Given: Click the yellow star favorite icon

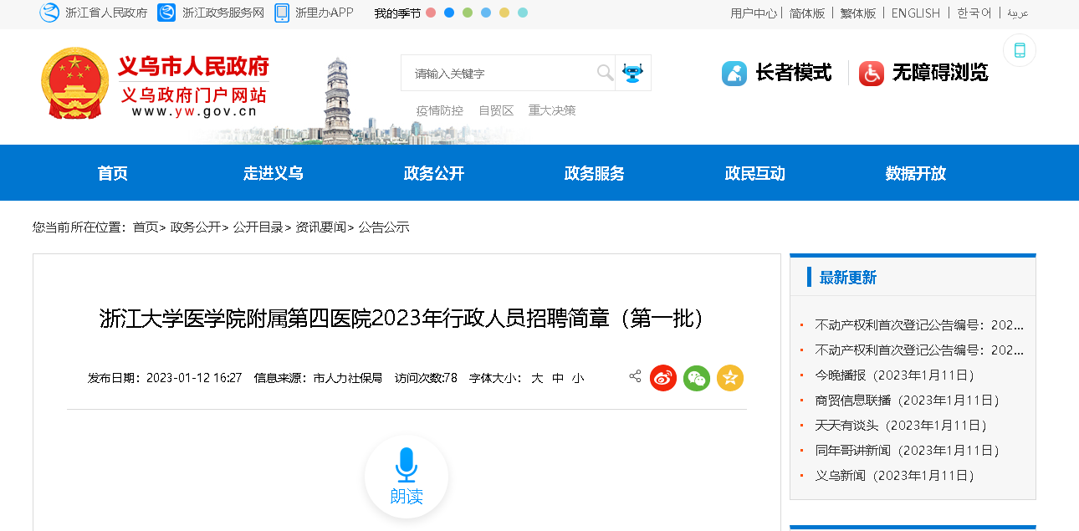Looking at the screenshot, I should coord(730,378).
